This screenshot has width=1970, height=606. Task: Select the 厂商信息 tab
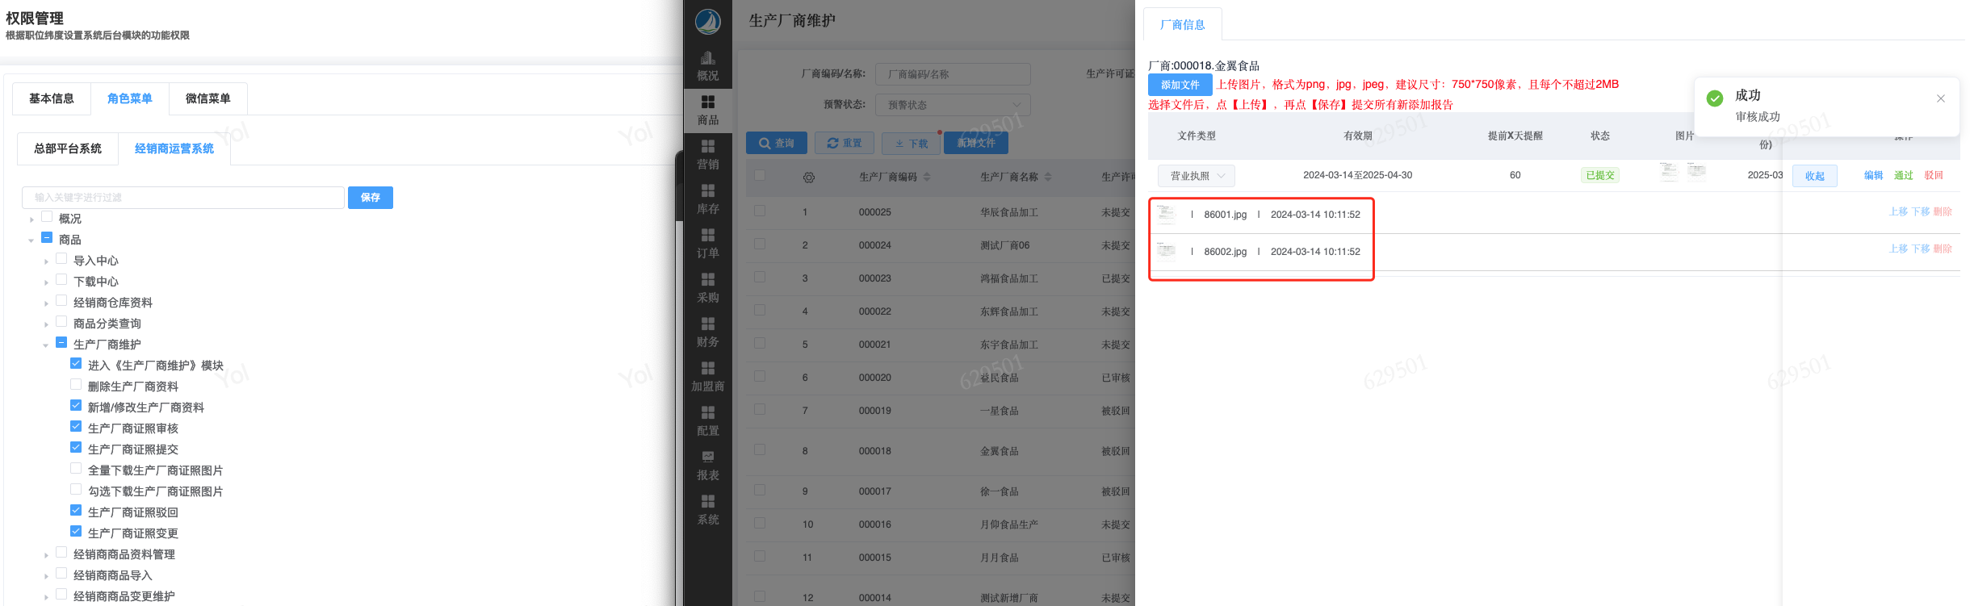1183,25
